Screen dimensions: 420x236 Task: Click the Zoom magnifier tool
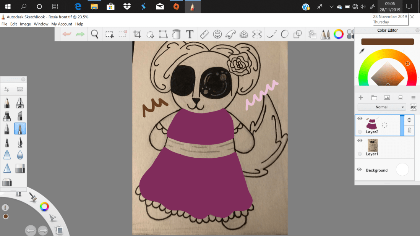(95, 34)
